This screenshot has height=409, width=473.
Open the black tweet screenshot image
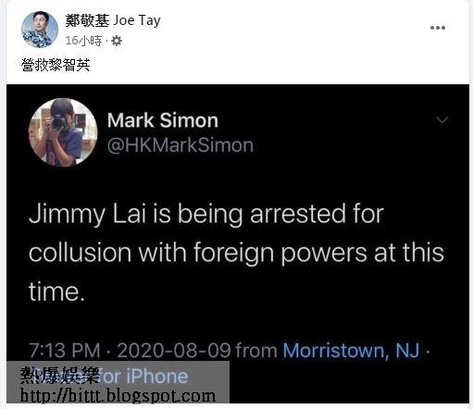click(x=238, y=243)
